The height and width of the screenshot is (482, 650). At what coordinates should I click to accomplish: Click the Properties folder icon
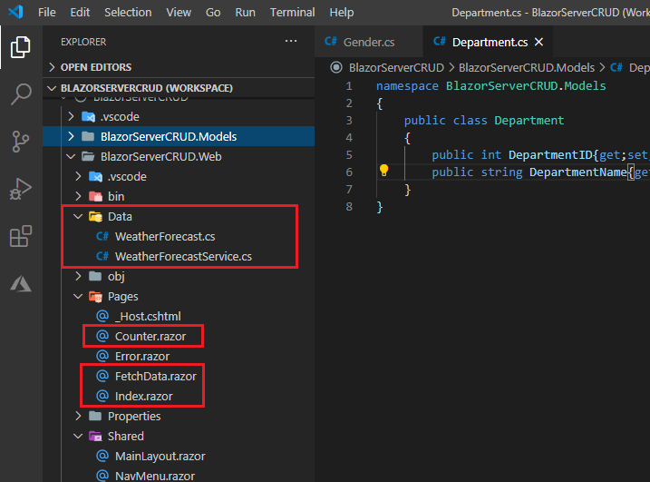pyautogui.click(x=95, y=416)
